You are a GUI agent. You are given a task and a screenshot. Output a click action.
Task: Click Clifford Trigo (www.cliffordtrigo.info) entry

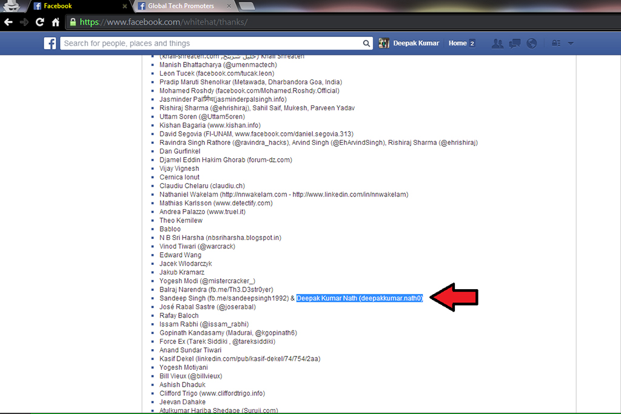coord(212,393)
